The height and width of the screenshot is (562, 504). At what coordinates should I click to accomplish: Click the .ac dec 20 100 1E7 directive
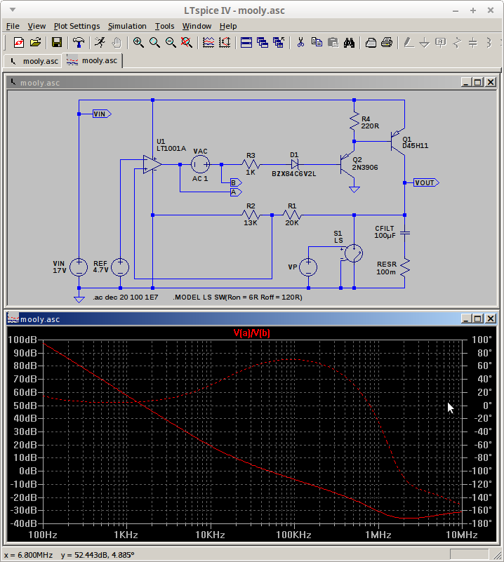(126, 297)
